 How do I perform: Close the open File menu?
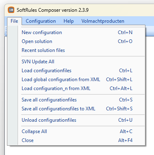coord(14,21)
